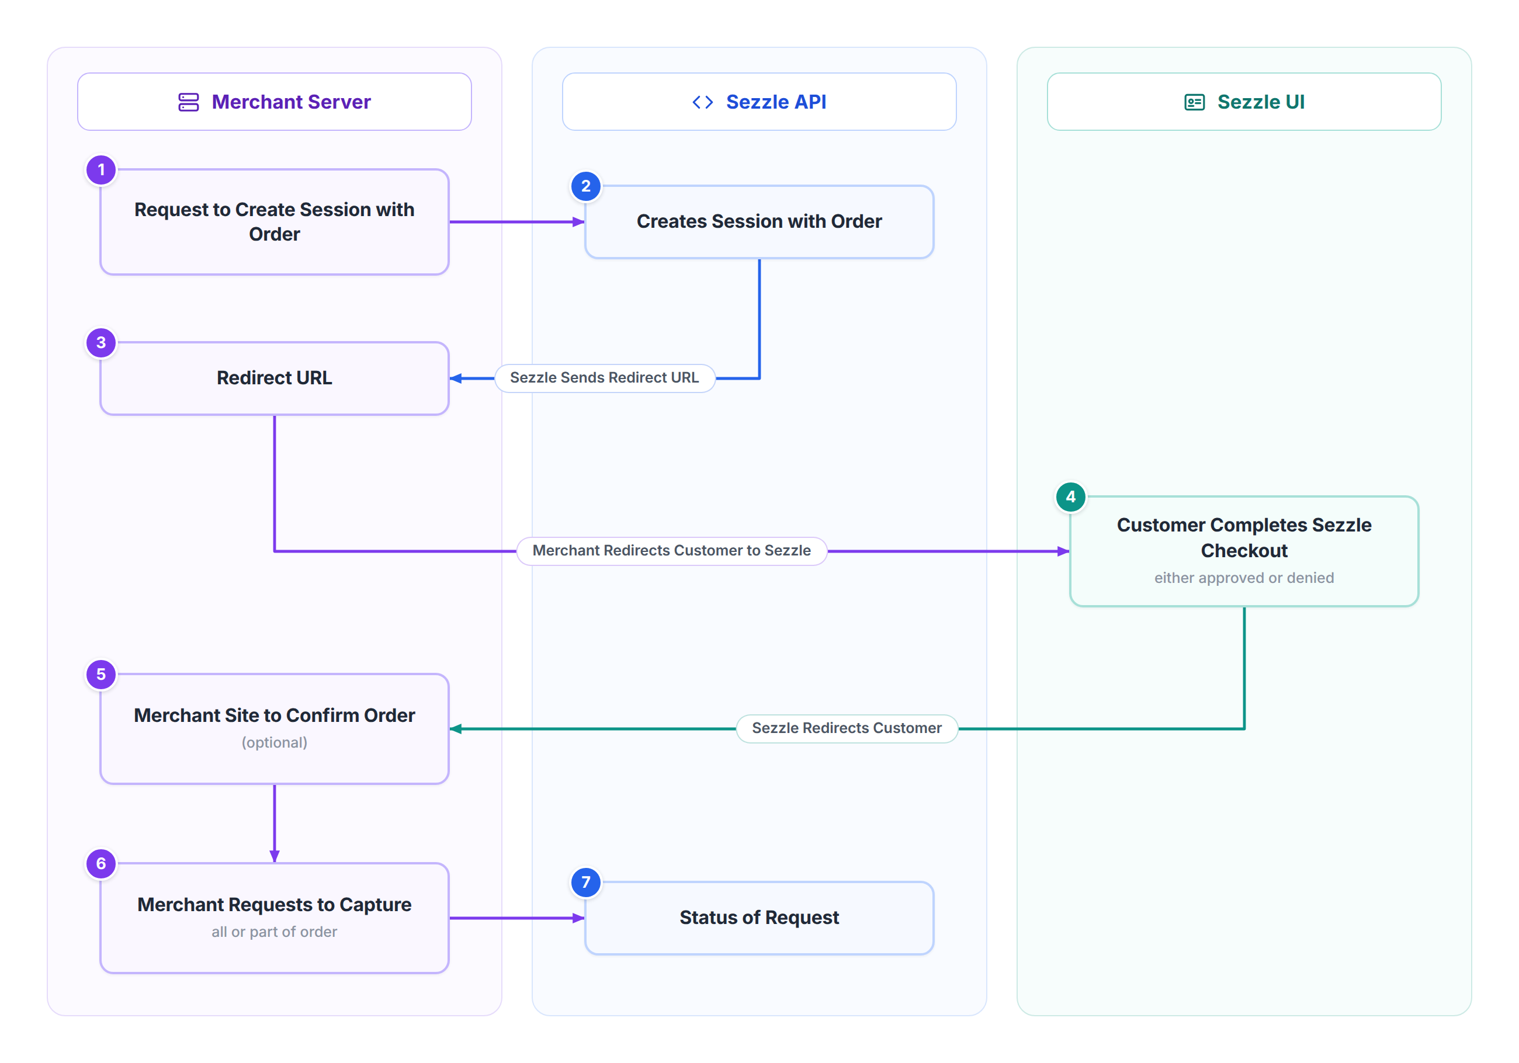Screen dimensions: 1519x1063
Task: Select the Sezzle API header title
Action: 776,102
